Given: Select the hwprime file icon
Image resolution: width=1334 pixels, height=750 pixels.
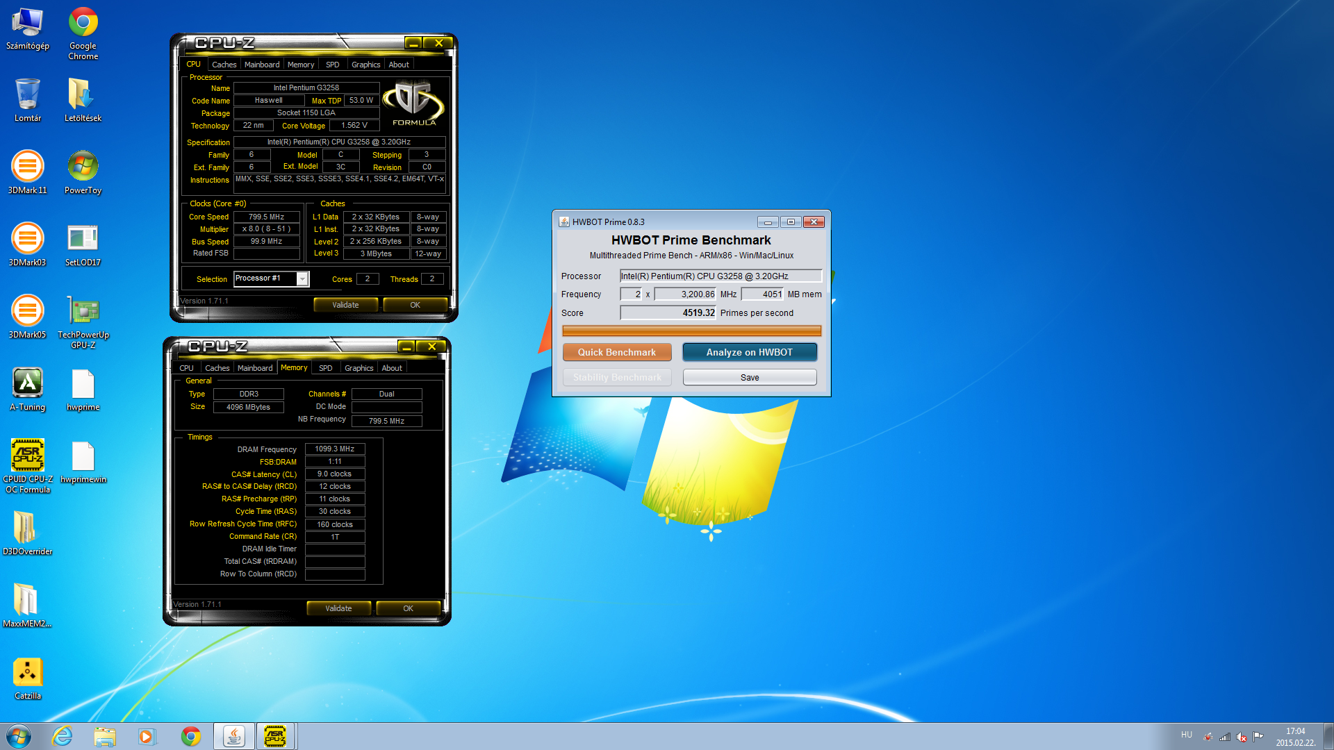Looking at the screenshot, I should pyautogui.click(x=83, y=389).
